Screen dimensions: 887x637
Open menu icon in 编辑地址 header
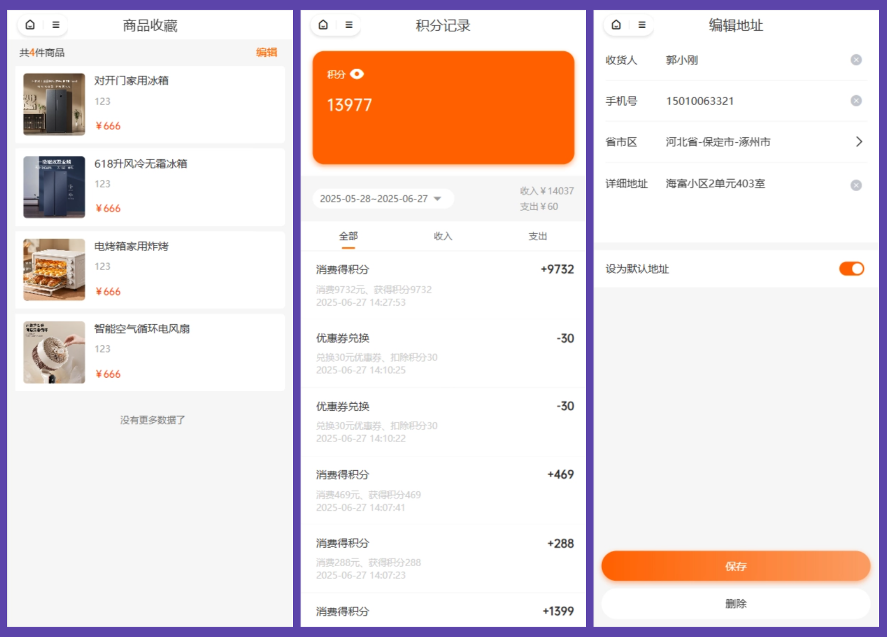[642, 25]
